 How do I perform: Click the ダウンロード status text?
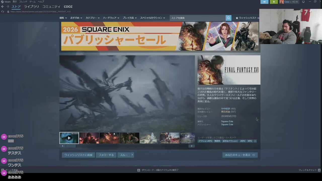coord(160,170)
